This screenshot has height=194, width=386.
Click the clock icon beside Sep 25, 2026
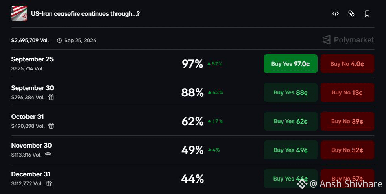tap(59, 41)
